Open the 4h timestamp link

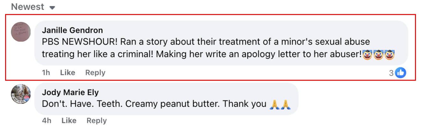pos(46,121)
